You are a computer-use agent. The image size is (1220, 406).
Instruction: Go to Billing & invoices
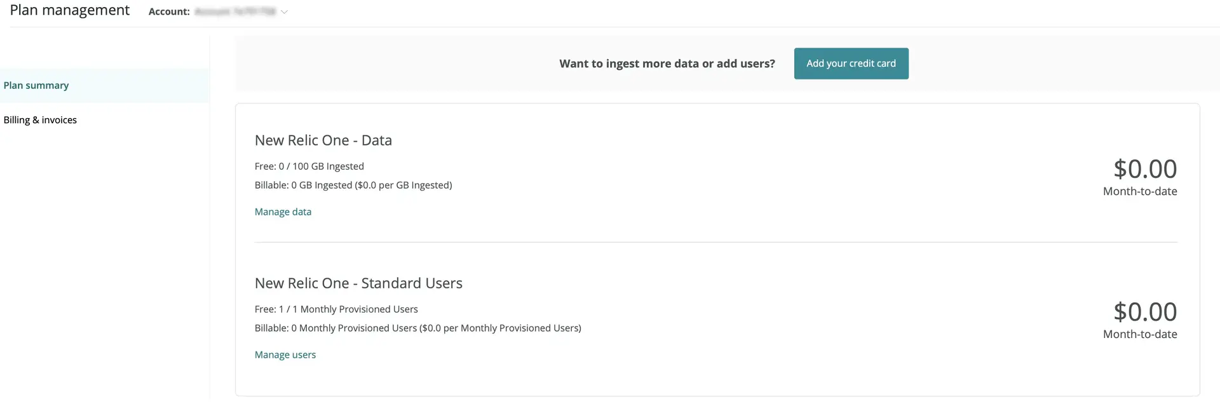tap(40, 120)
